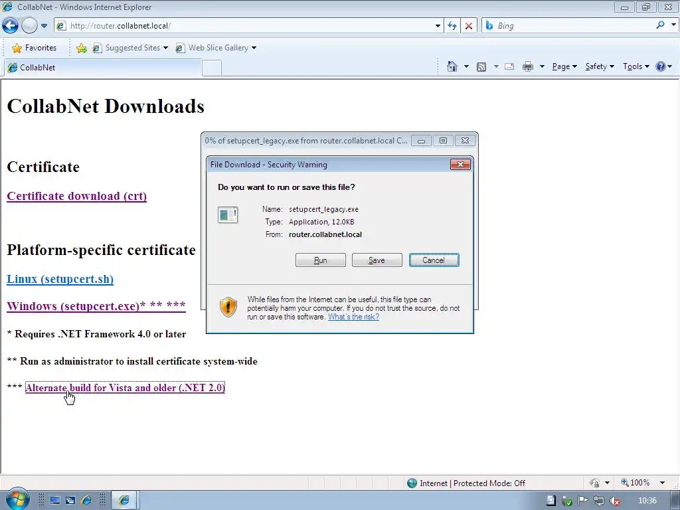Expand the Print options dropdown arrow

pyautogui.click(x=542, y=66)
